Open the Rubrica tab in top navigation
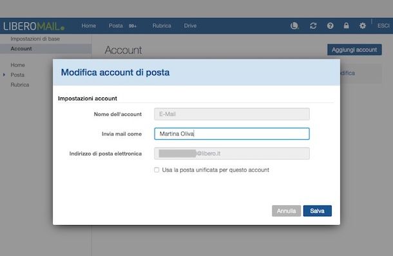Image resolution: width=393 pixels, height=256 pixels. tap(162, 26)
